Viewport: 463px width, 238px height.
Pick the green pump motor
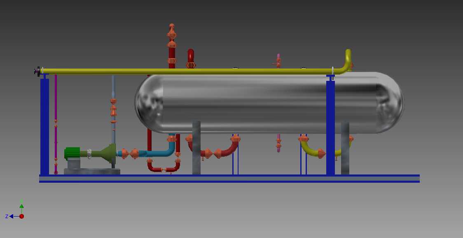[x=72, y=153]
